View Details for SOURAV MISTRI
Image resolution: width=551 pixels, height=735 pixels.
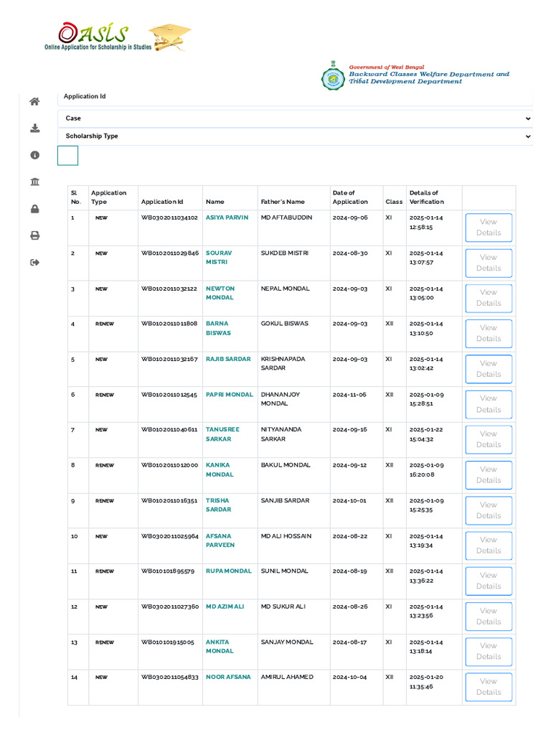pyautogui.click(x=488, y=263)
